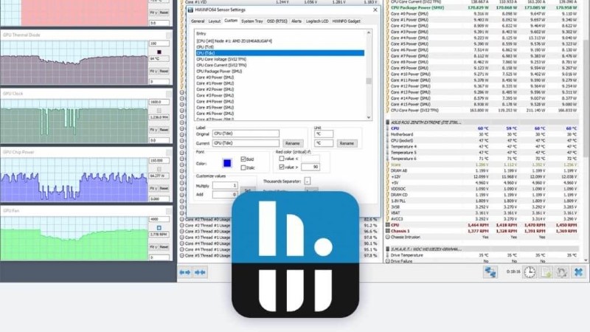Open the GPU Chip Power 'Fit y' dropdown
The width and height of the screenshot is (590, 332).
point(153,188)
